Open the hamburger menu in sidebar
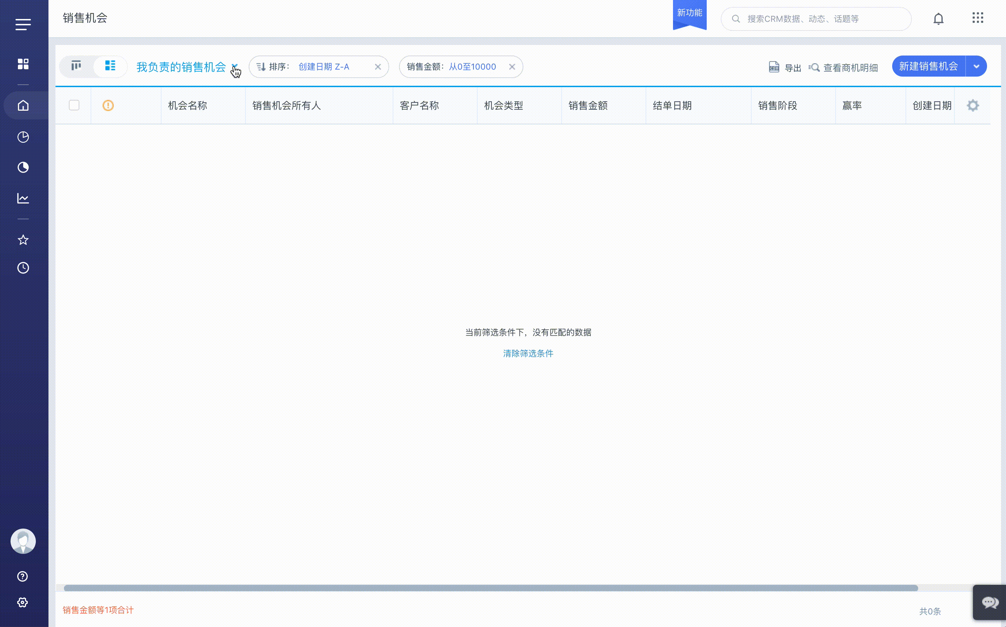 point(23,25)
